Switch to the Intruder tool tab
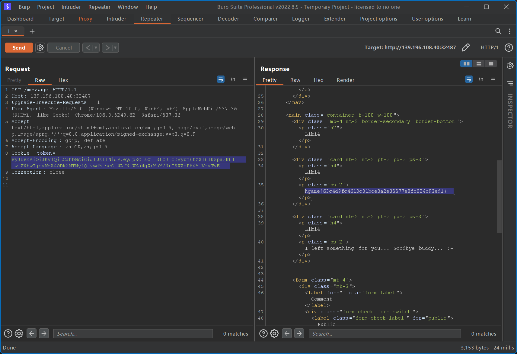Screen dimensions: 517x354 point(116,19)
